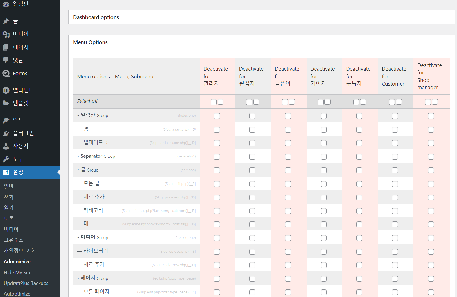Screen dimensions: 457x297
Task: Open the Autoptimize submenu
Action: [x=17, y=294]
